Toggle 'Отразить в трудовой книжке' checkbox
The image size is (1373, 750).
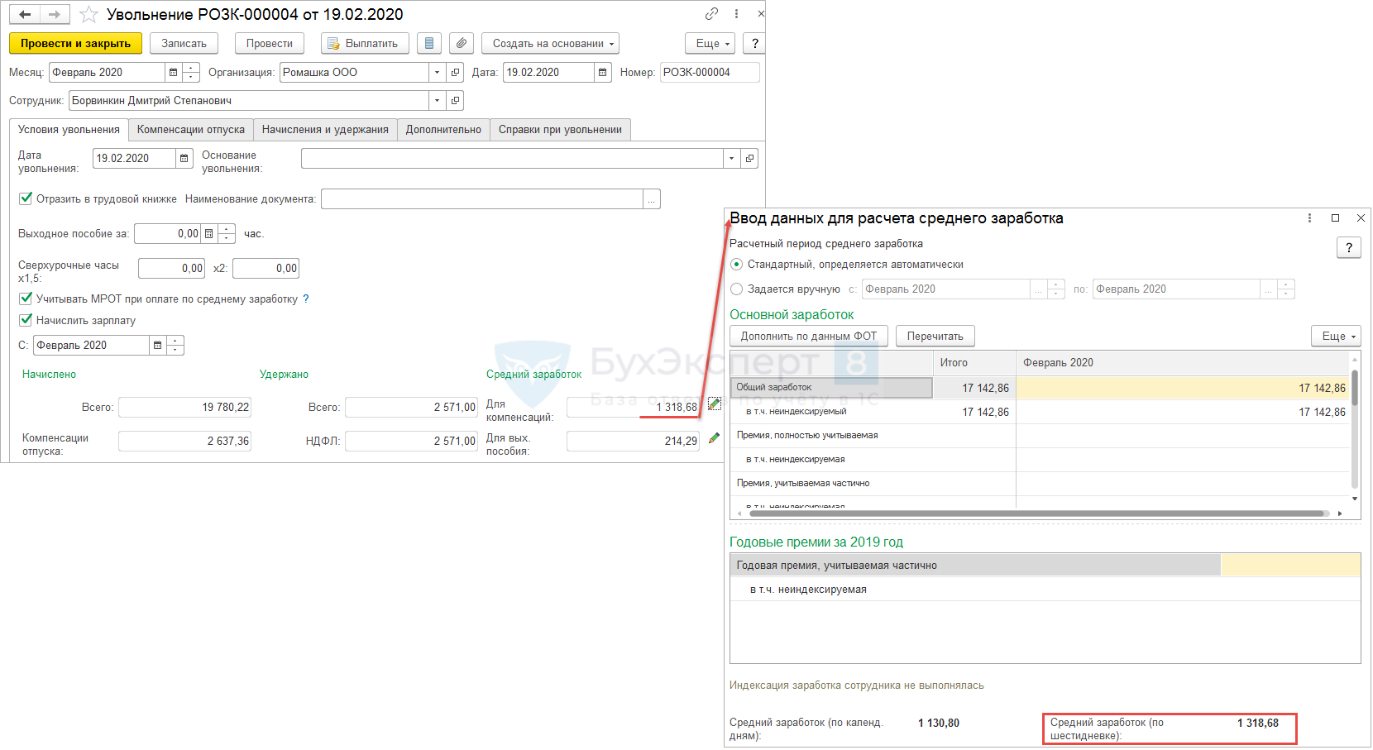pos(26,198)
